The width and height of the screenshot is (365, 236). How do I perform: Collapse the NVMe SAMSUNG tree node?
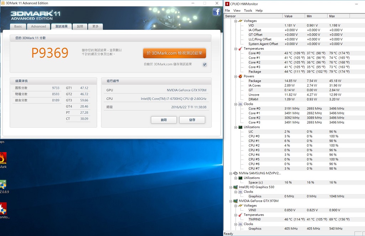[x=231, y=173]
